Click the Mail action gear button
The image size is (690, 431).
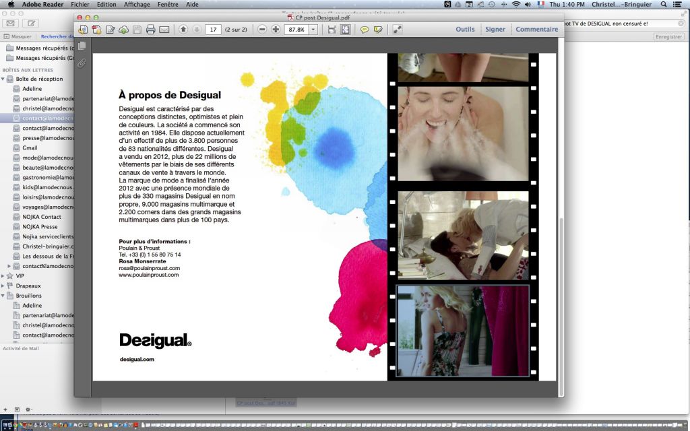click(x=28, y=409)
